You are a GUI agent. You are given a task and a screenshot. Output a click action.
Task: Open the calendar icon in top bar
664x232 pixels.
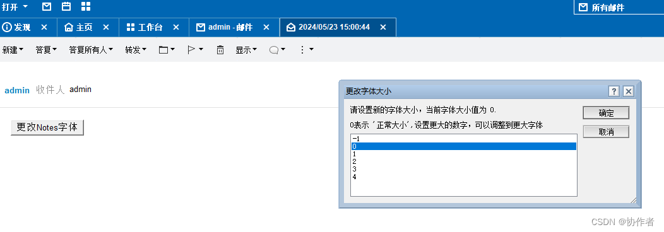pos(66,6)
